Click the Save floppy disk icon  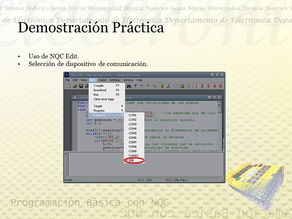[81, 86]
